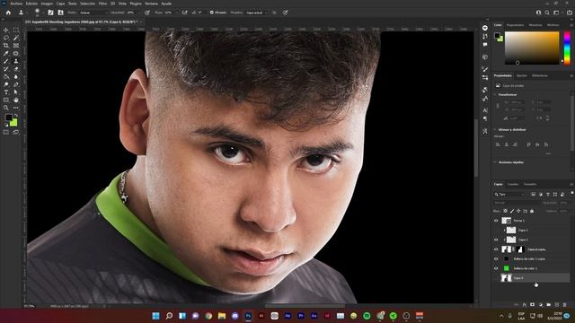
Task: Open the extra tools three-dot menu
Action: 16,108
